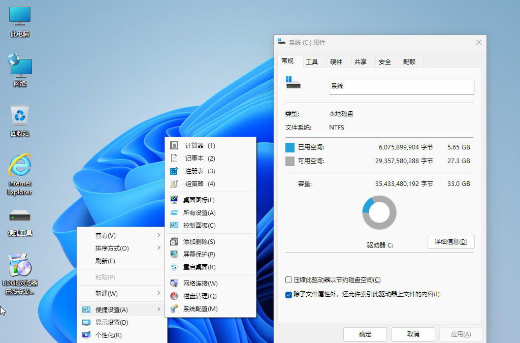Close the 系统 (C:) 属性 dialog

coord(478,42)
